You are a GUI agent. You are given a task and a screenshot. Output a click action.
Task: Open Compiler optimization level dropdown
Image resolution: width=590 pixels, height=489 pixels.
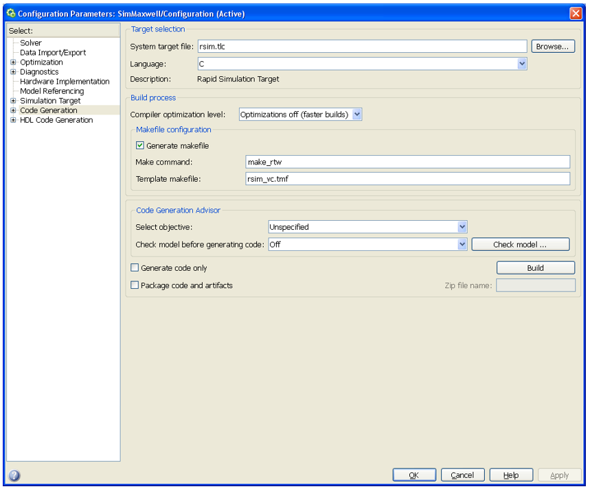click(357, 115)
